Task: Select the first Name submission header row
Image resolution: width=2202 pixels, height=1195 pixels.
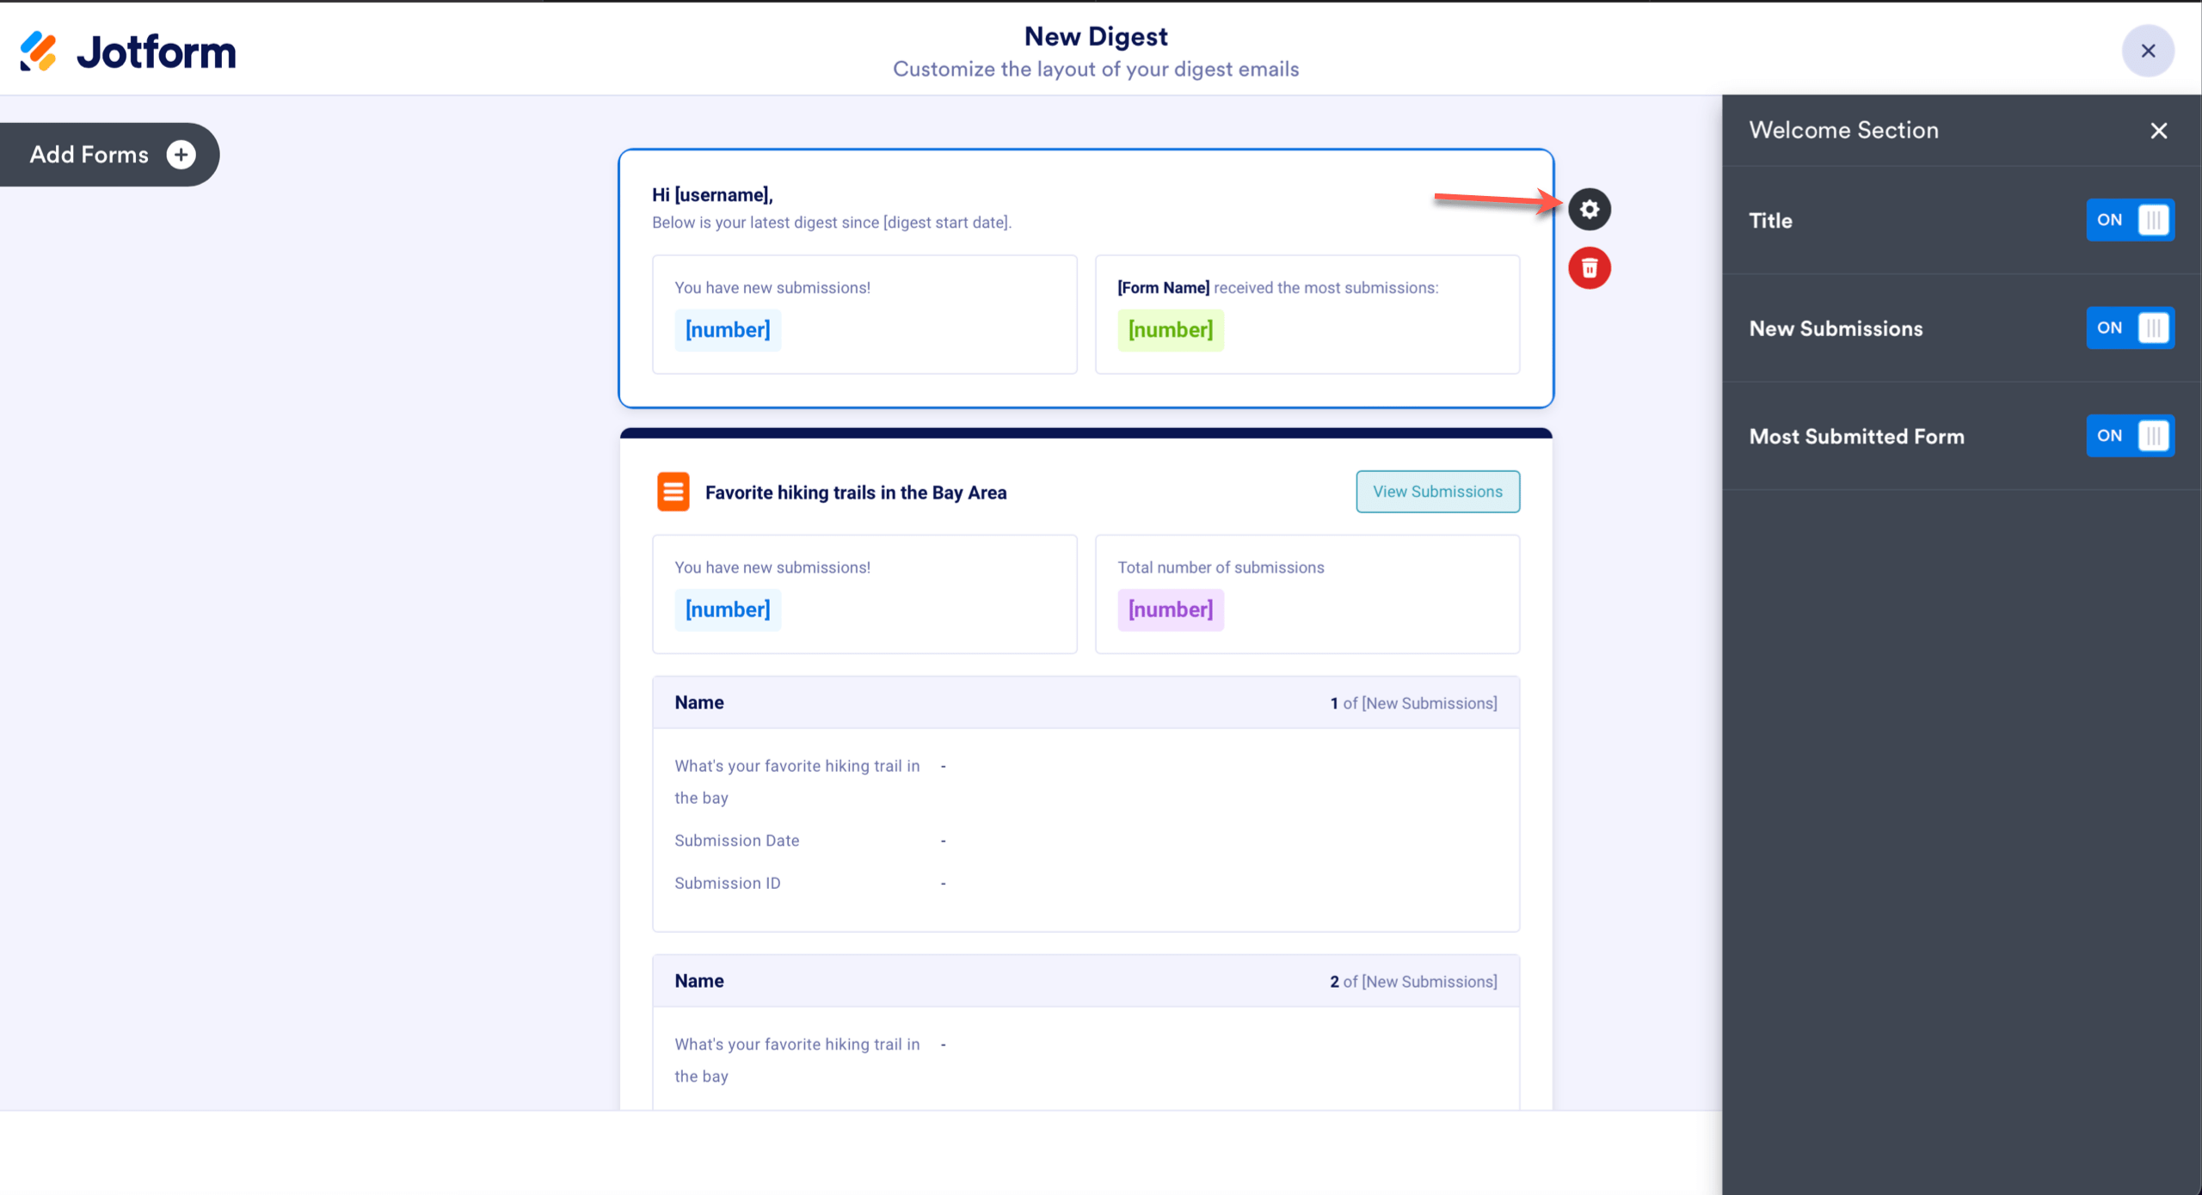Action: (x=1086, y=702)
